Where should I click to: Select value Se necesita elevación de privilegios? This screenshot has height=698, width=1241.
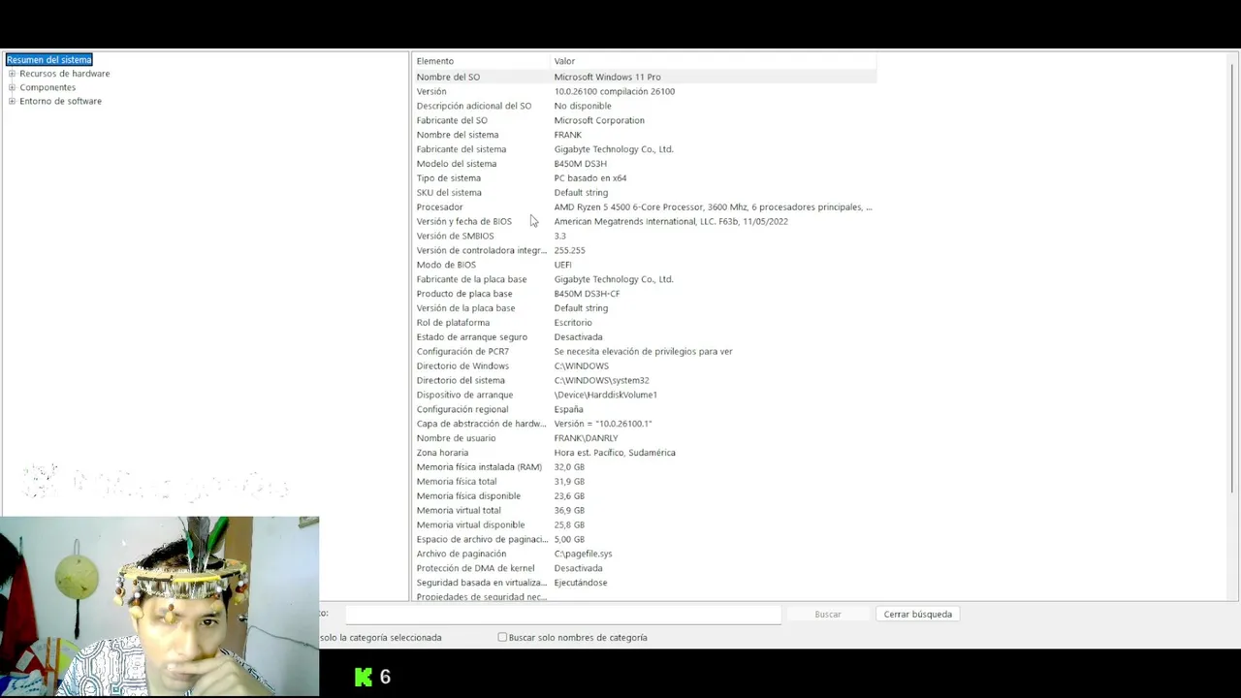(643, 352)
